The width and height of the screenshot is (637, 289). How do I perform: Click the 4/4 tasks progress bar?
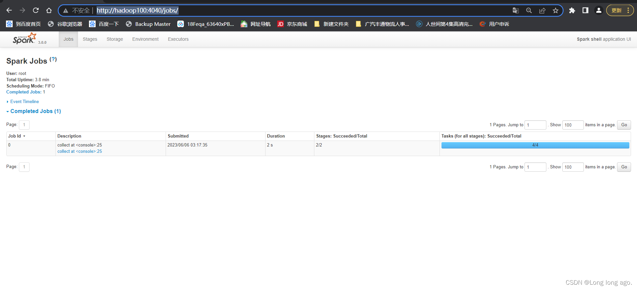535,145
